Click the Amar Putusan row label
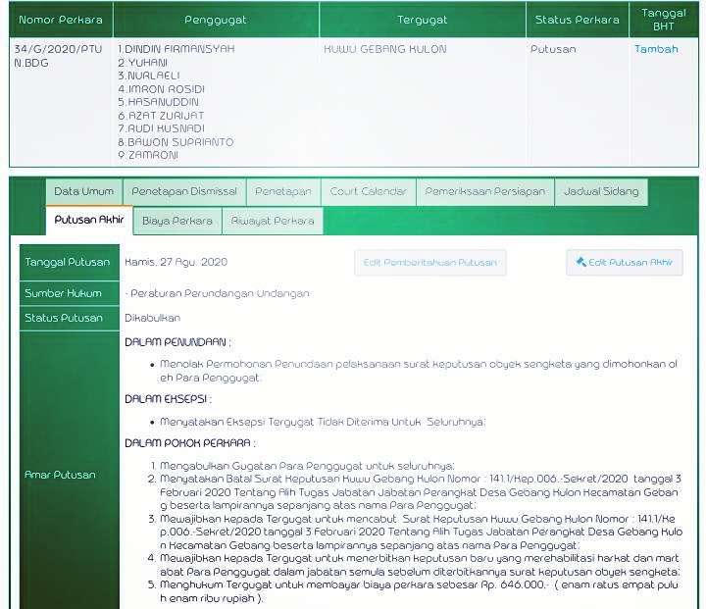The image size is (706, 609). coord(60,475)
